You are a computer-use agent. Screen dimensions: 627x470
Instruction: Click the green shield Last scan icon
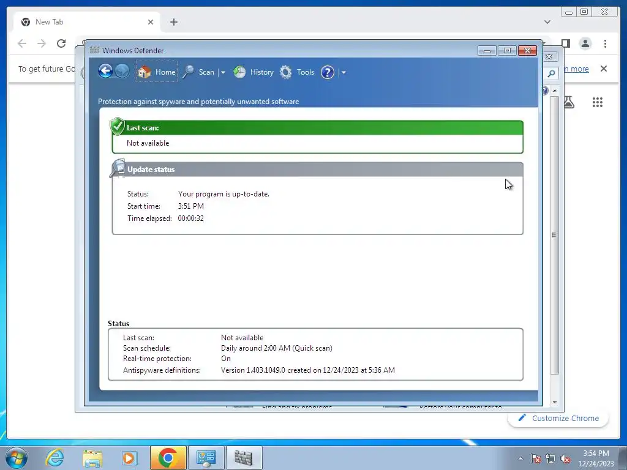point(117,126)
